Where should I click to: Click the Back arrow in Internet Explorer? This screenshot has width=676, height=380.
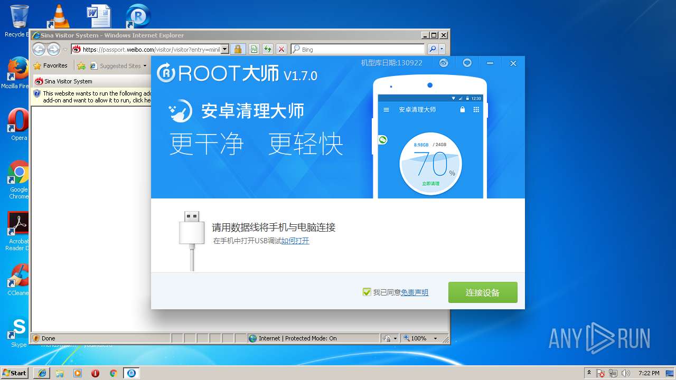(39, 49)
